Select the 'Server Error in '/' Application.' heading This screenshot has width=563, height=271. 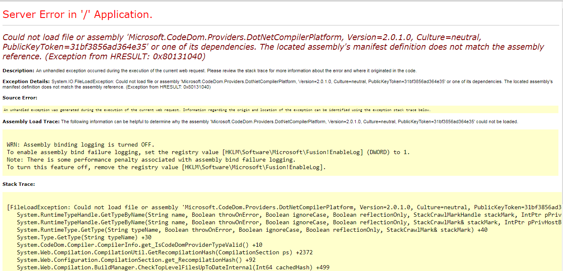coord(77,15)
